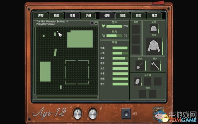Image resolution: width=198 pixels, height=124 pixels.
Task: Click the right silver knob
Action: click(93, 113)
